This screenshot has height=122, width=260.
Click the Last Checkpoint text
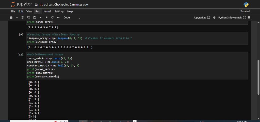(68, 5)
